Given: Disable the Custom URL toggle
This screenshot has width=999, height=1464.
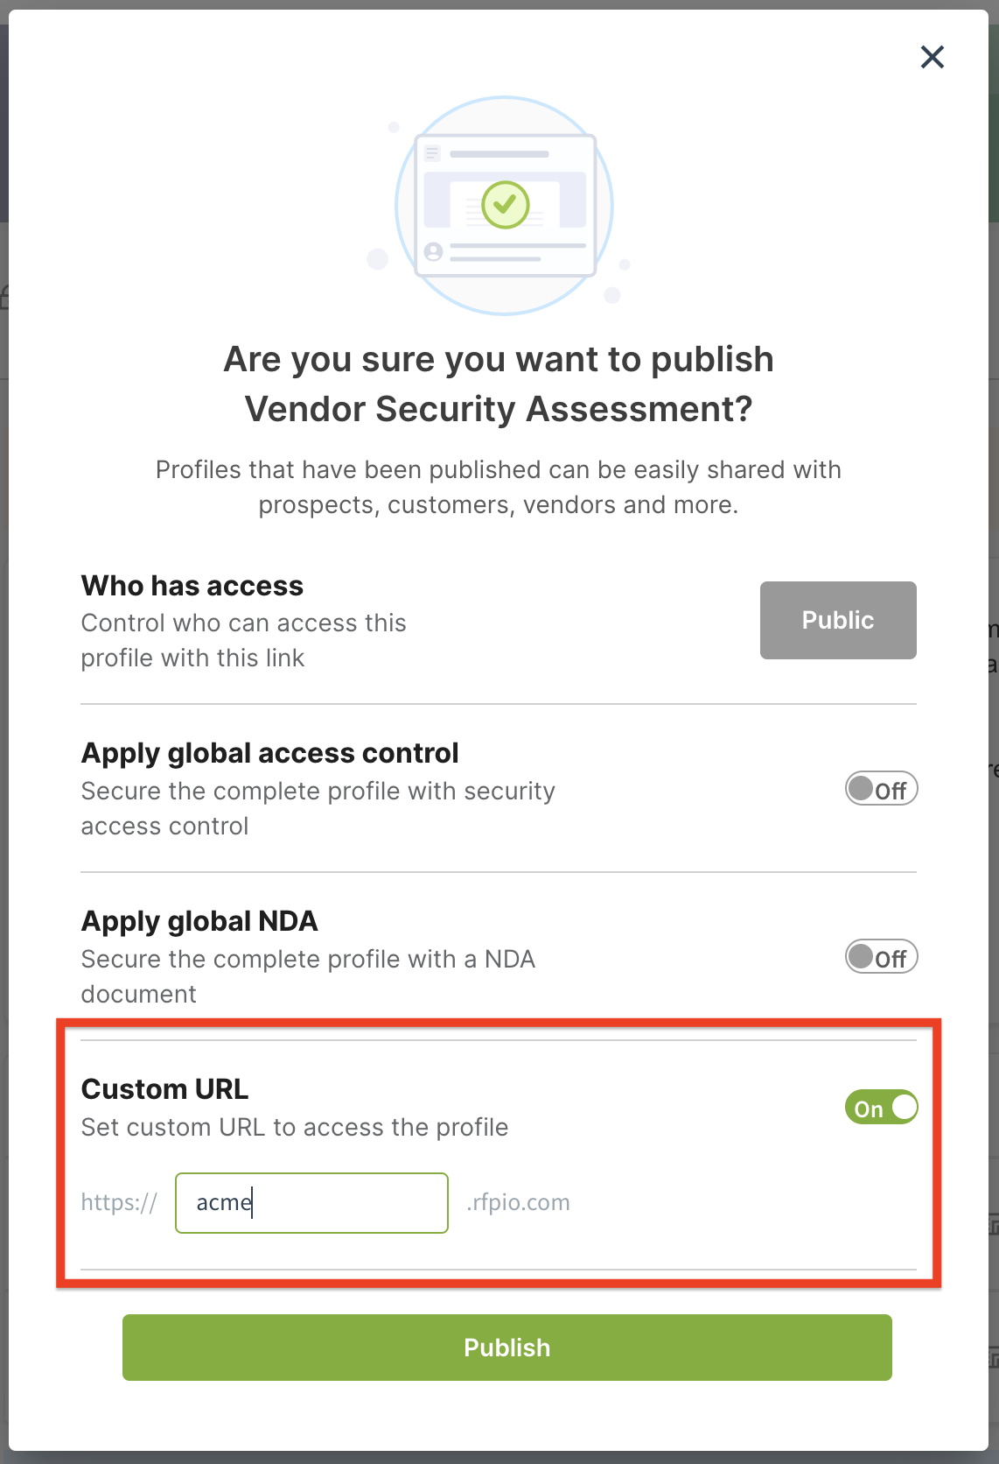Looking at the screenshot, I should (x=881, y=1108).
